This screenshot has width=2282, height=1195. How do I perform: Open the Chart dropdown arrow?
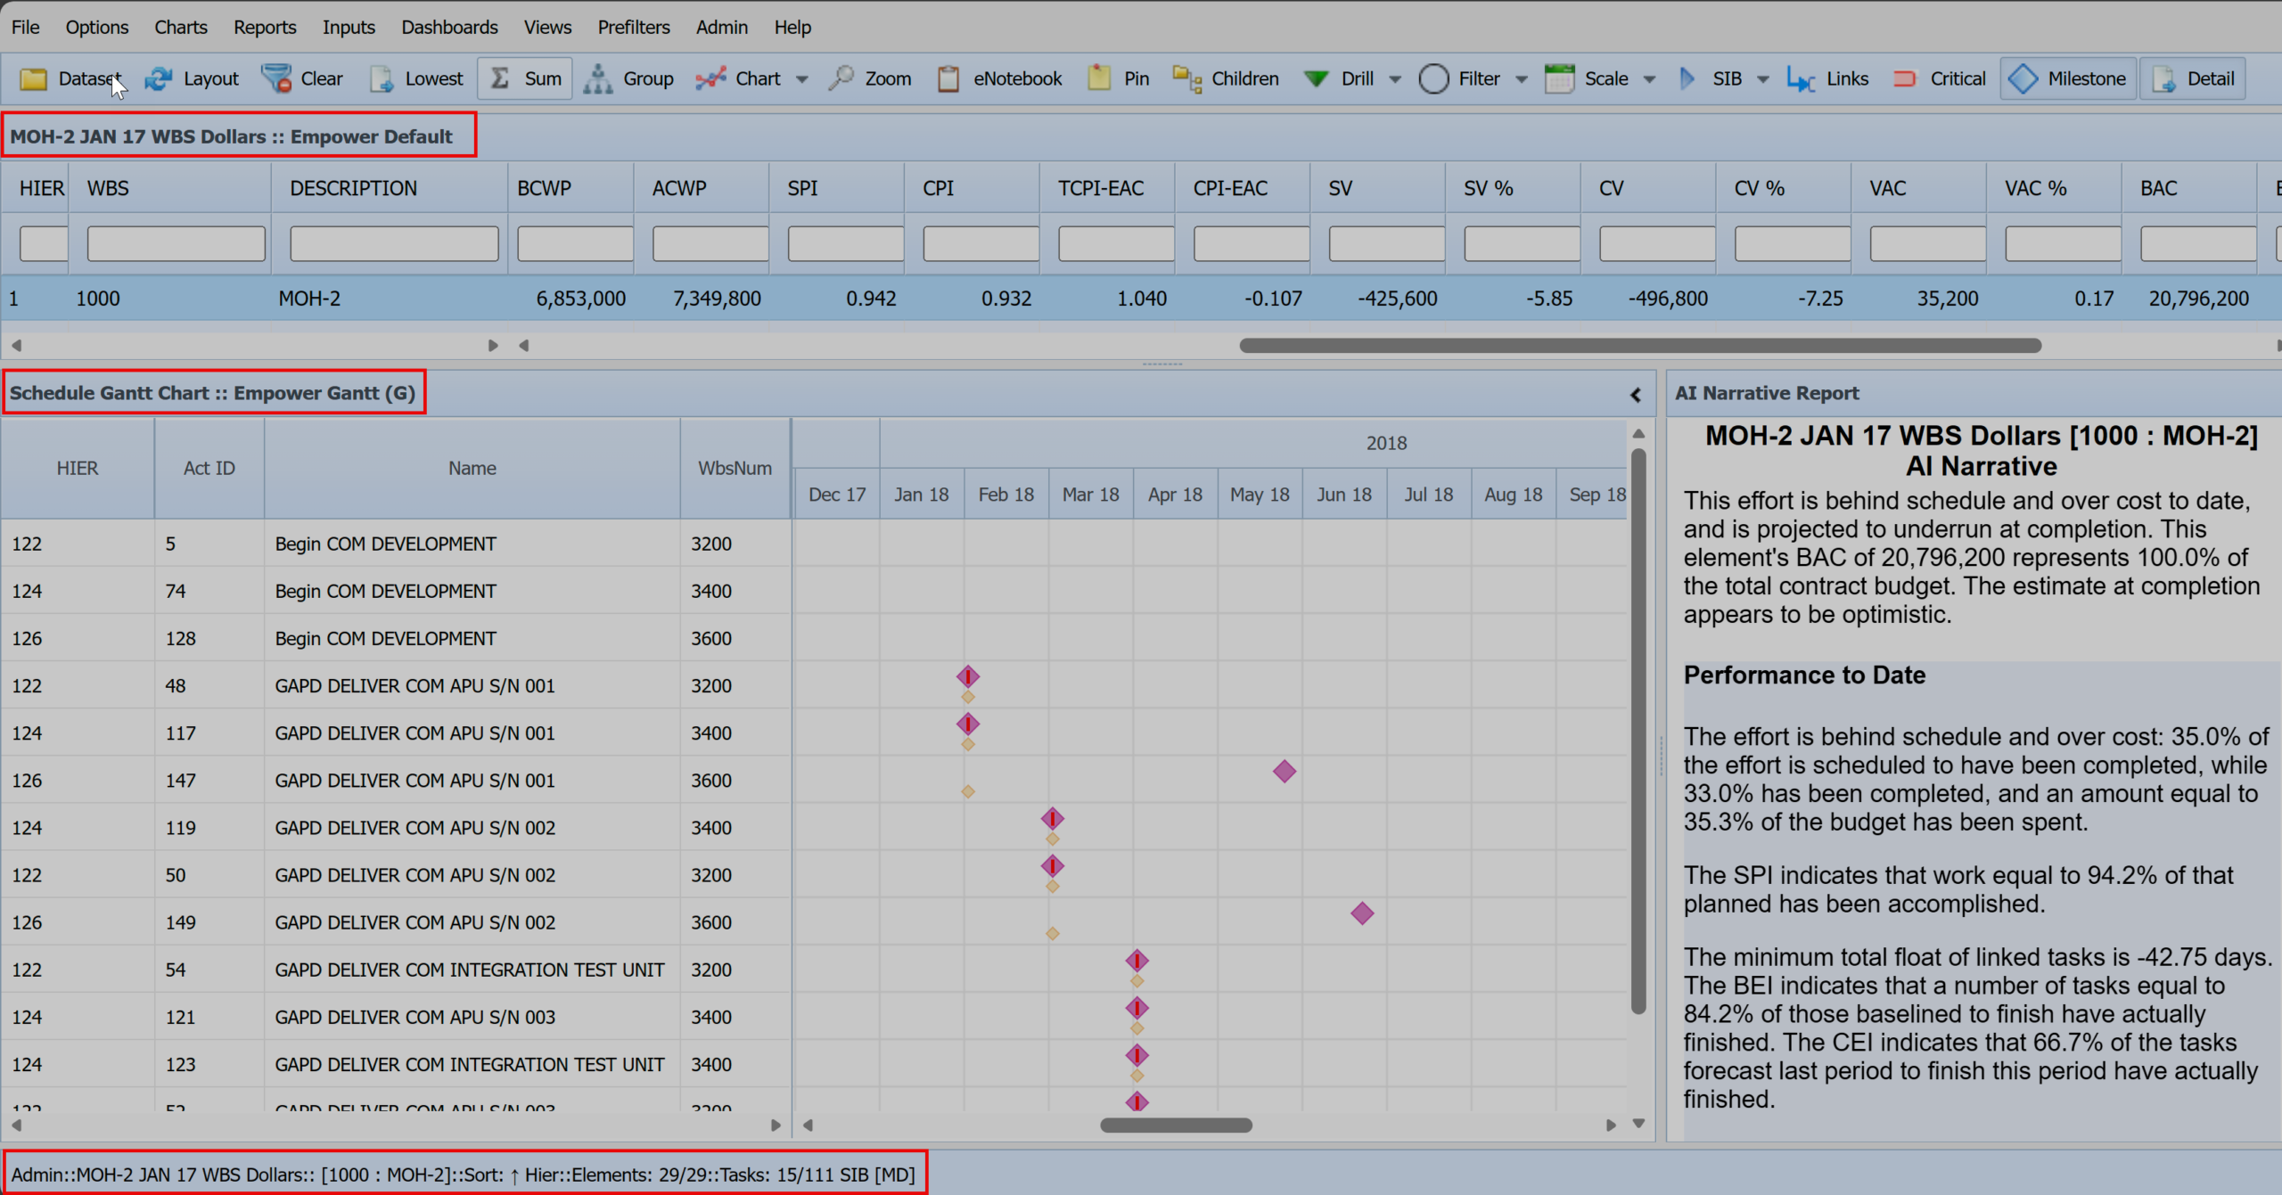coord(801,79)
